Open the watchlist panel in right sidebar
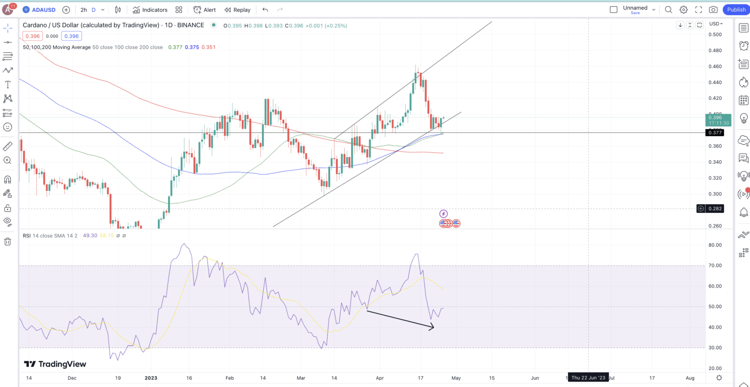Image resolution: width=750 pixels, height=387 pixels. point(743,28)
